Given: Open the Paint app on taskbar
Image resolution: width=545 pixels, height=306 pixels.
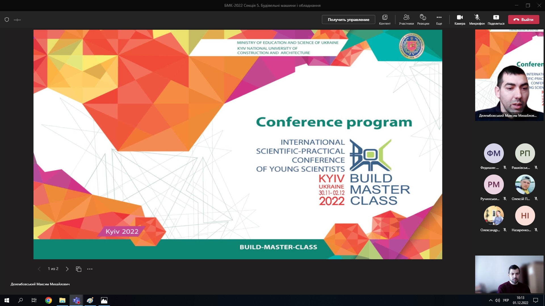Looking at the screenshot, I should click(90, 300).
